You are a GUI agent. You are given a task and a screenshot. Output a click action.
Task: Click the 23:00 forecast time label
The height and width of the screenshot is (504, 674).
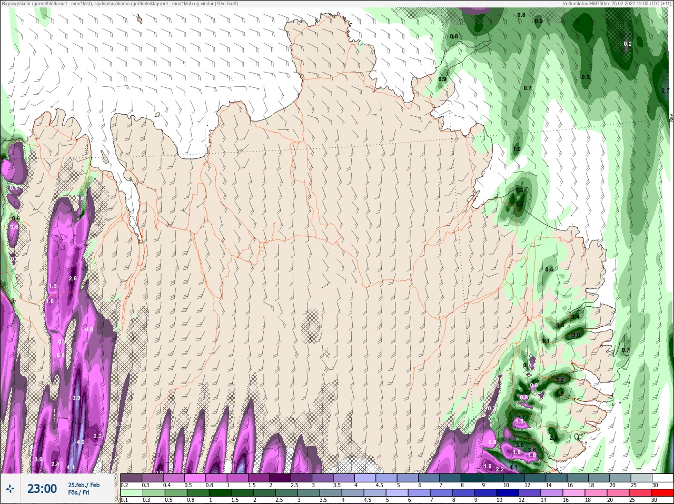point(42,489)
